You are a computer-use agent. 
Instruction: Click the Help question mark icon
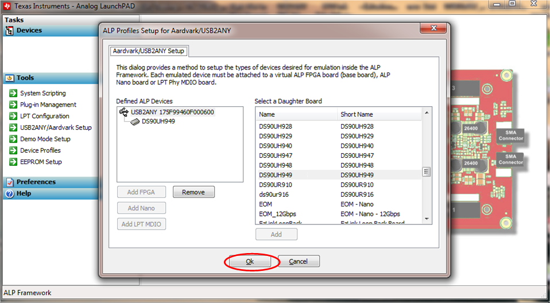(9, 193)
